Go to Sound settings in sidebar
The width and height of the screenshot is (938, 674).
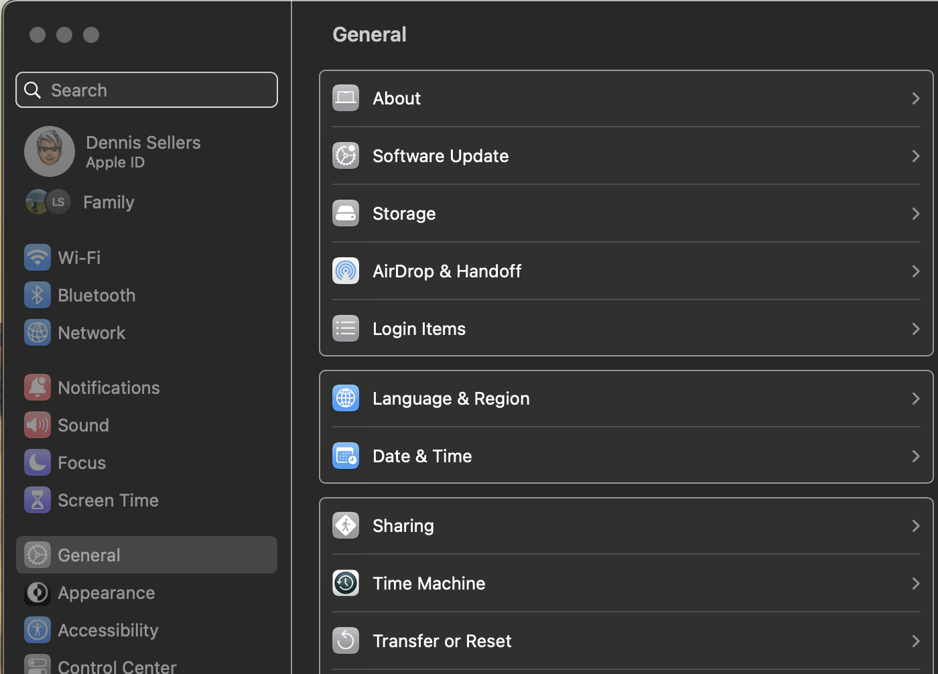pos(83,425)
